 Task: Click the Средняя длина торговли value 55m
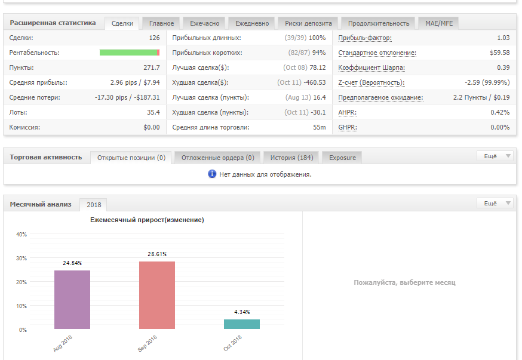tap(320, 127)
